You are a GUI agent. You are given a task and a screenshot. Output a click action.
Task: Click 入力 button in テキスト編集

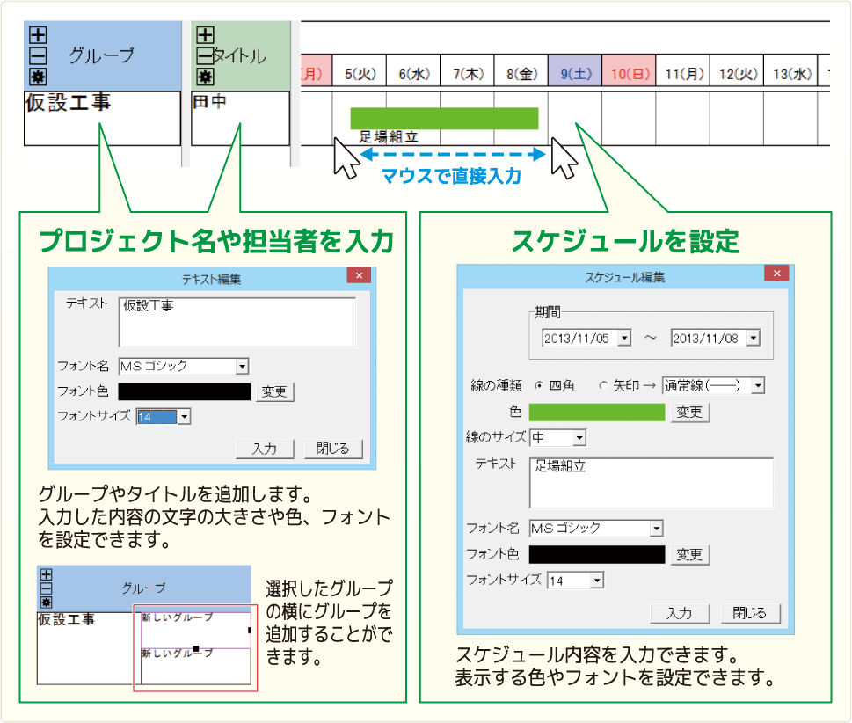[x=265, y=449]
